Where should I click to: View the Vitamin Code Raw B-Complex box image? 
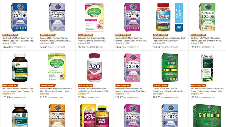point(207,17)
